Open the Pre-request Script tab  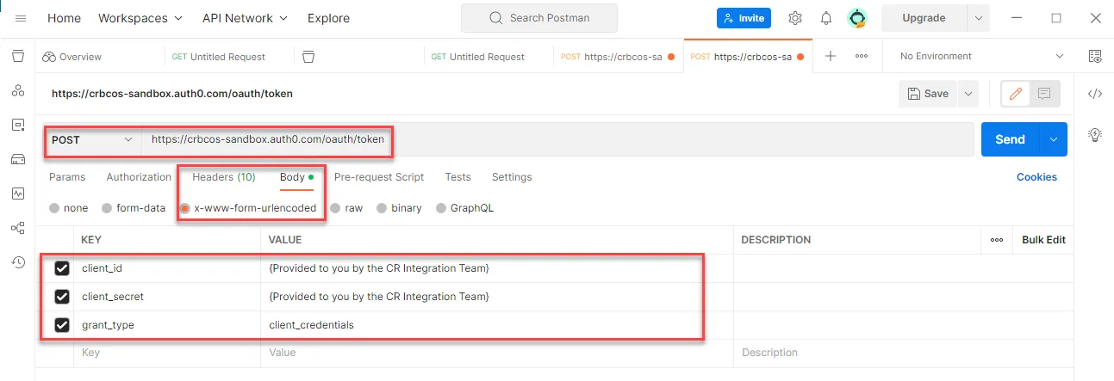[x=378, y=177]
